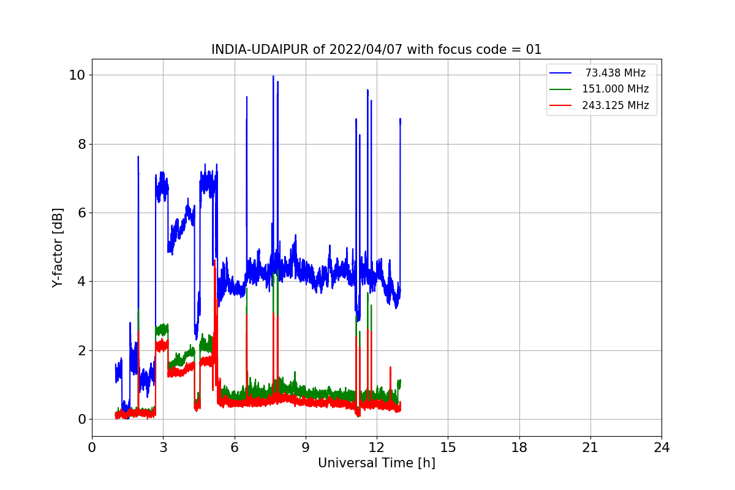Click the Universal Time [h] axis label
Image resolution: width=735 pixels, height=490 pixels.
pos(377,463)
